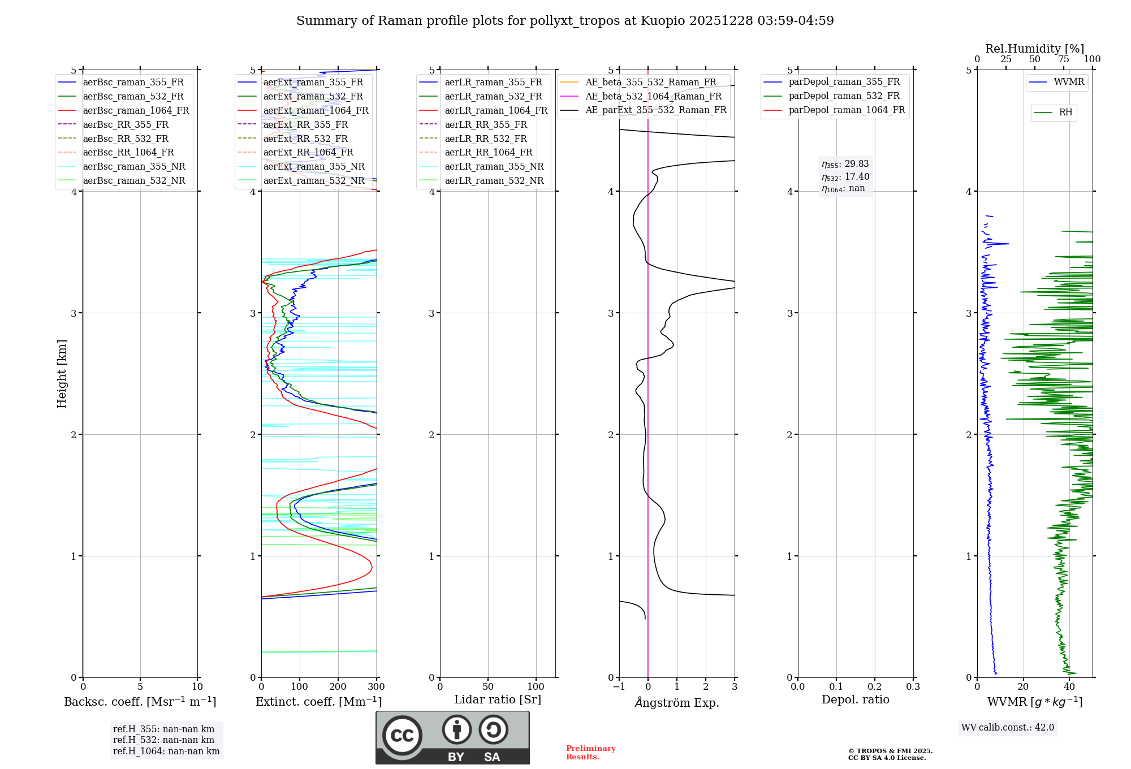Click the η355 29.83 annotation
Screen dimensions: 1131x769
point(845,164)
